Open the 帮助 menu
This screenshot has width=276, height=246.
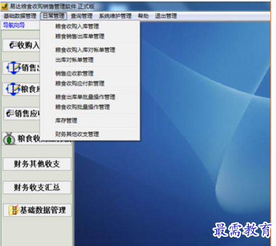point(143,16)
